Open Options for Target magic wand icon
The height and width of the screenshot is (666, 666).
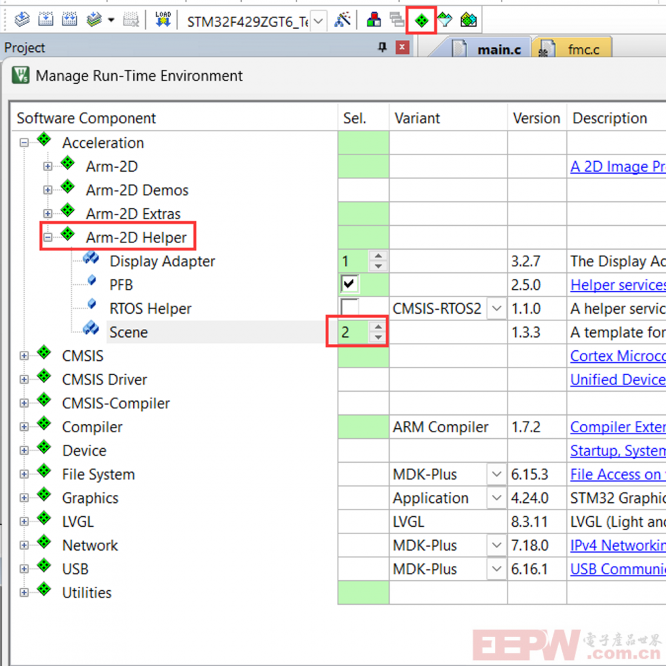click(342, 19)
